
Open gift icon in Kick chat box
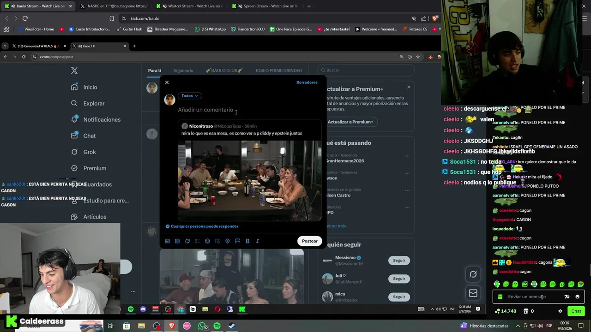point(500,297)
